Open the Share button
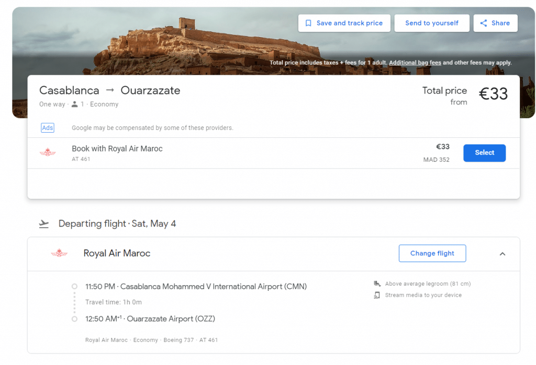This screenshot has height=365, width=536. [x=495, y=23]
